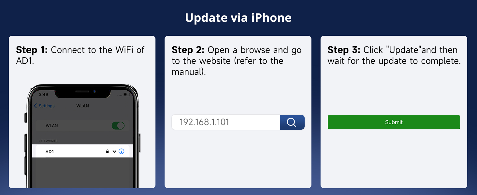The width and height of the screenshot is (477, 195).
Task: Click the battery icon in phone status bar
Action: 127,95
